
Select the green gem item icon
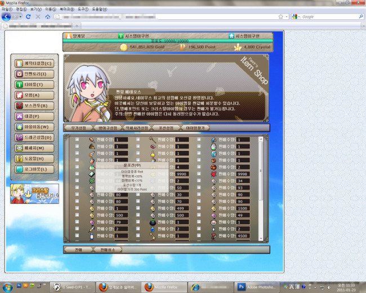pos(92,174)
